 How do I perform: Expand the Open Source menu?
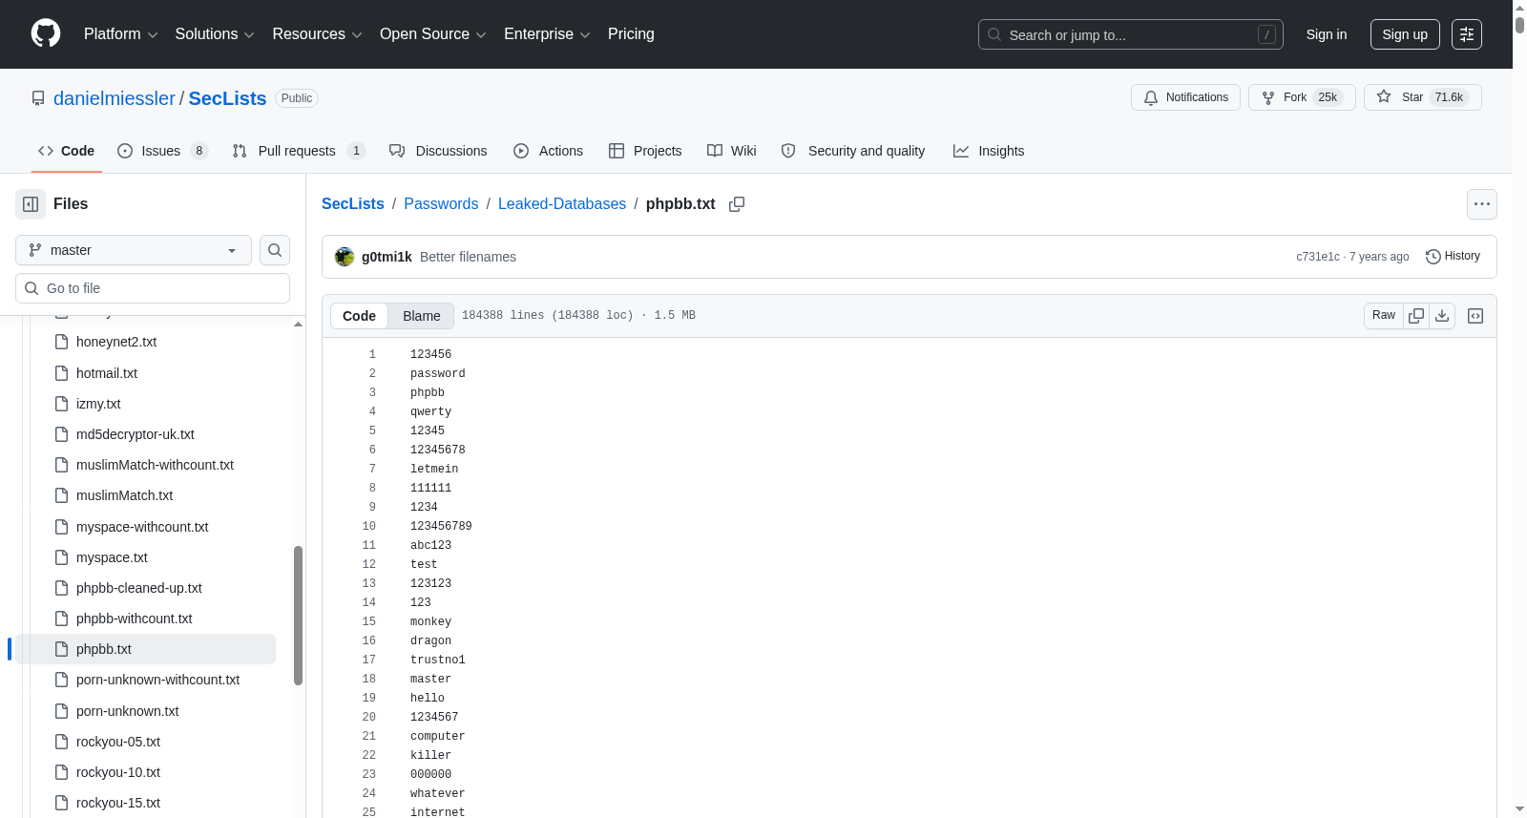click(432, 34)
